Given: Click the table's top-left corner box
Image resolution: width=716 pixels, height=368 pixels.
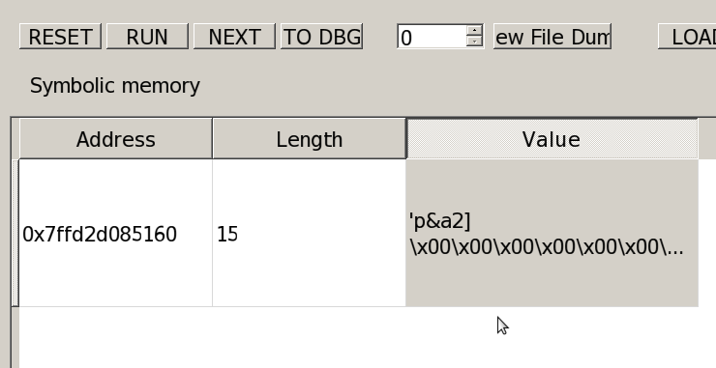Looking at the screenshot, I should [x=15, y=139].
